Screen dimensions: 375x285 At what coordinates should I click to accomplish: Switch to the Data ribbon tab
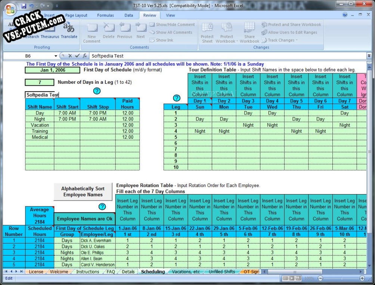[x=128, y=15]
